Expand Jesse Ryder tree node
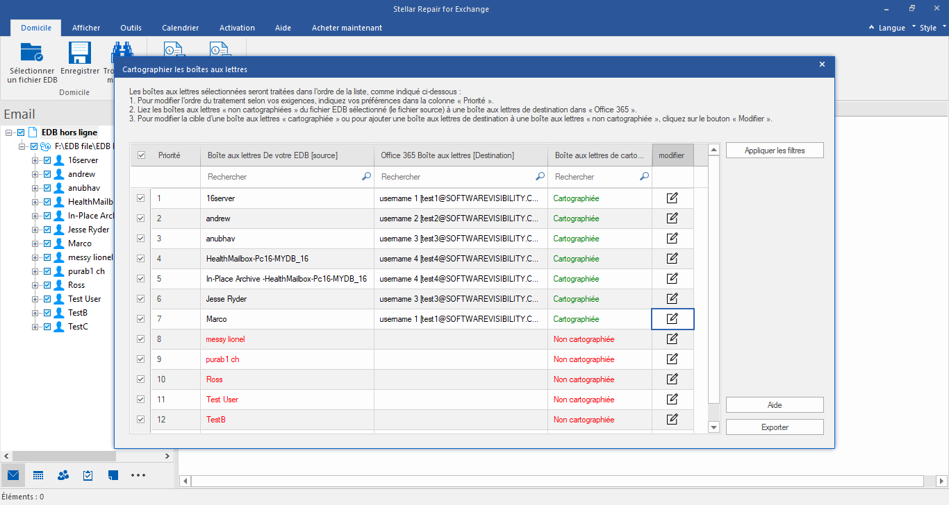 tap(35, 230)
